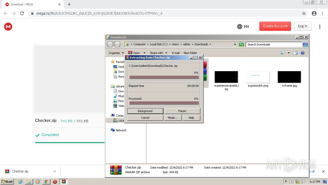
Task: Open Opera browser taskbar icon
Action: (x=55, y=182)
